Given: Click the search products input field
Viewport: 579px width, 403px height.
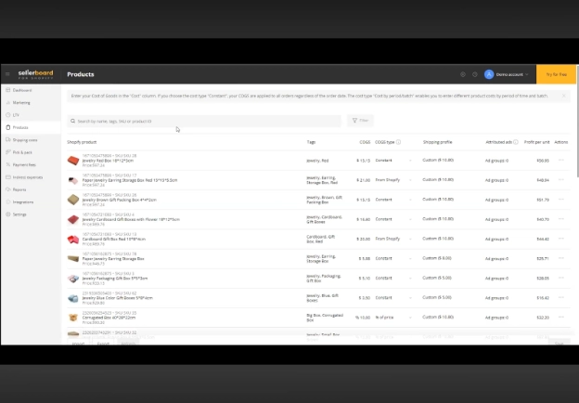Looking at the screenshot, I should 204,121.
